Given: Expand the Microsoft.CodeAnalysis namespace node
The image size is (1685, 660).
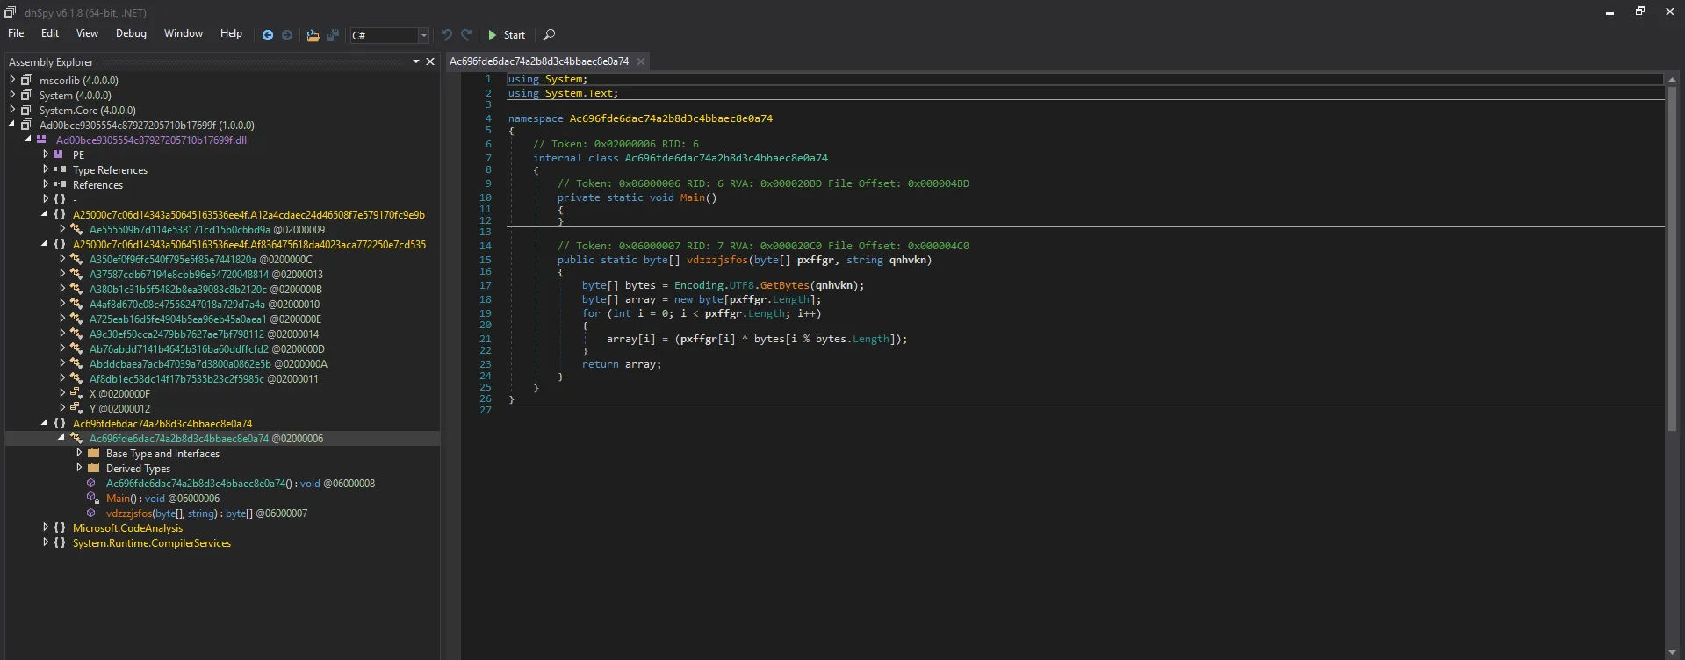Looking at the screenshot, I should [x=46, y=527].
